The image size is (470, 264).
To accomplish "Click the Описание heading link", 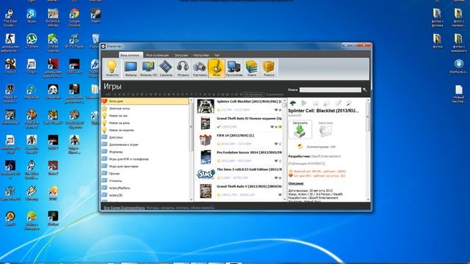I will [296, 183].
